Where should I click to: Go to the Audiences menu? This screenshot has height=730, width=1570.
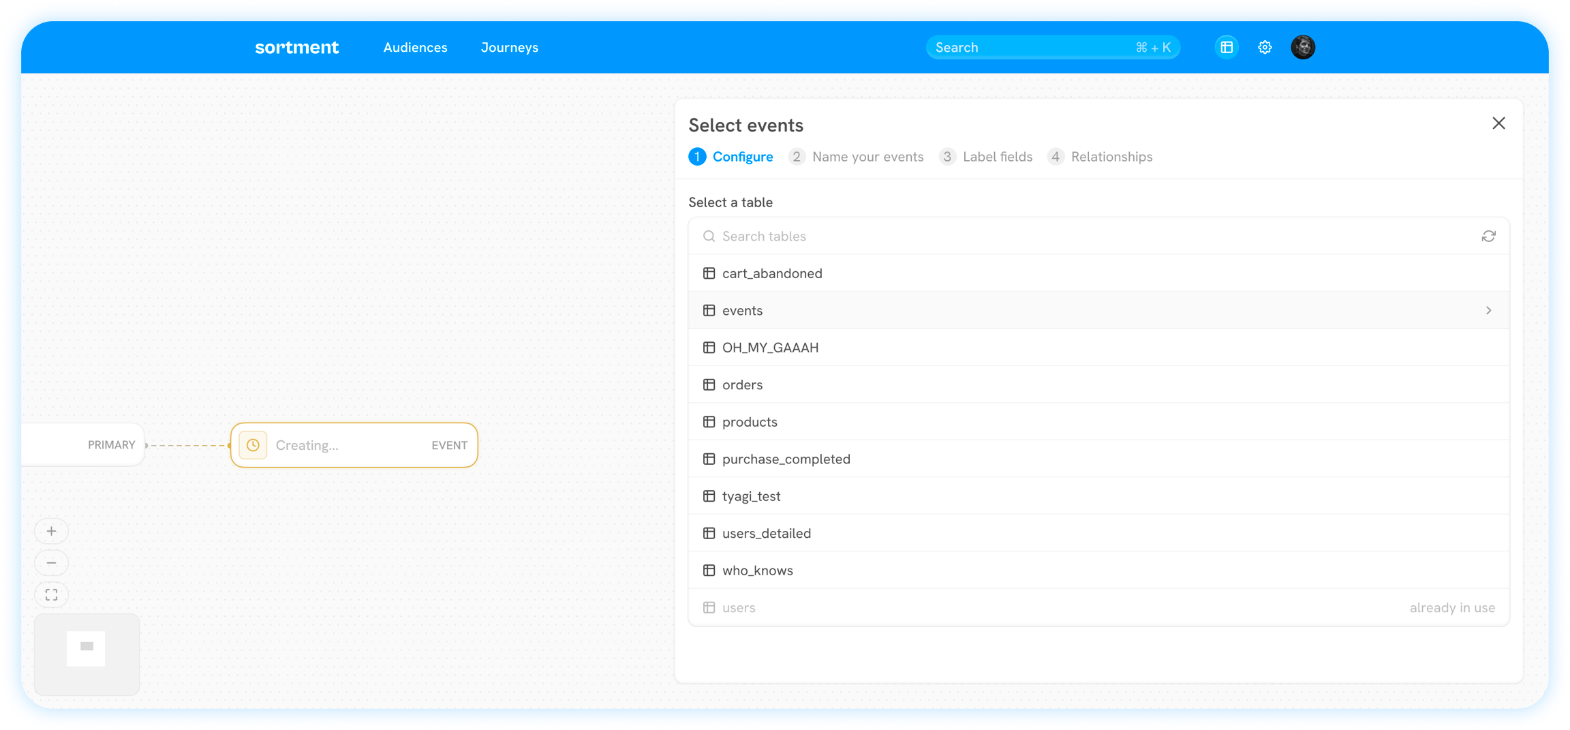pos(415,47)
